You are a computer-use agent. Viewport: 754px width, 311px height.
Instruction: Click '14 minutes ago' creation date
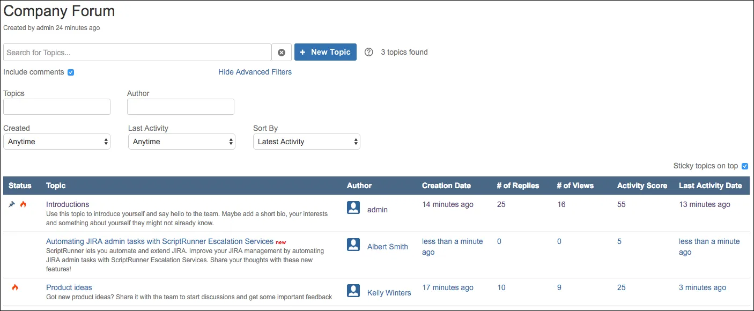pyautogui.click(x=448, y=204)
